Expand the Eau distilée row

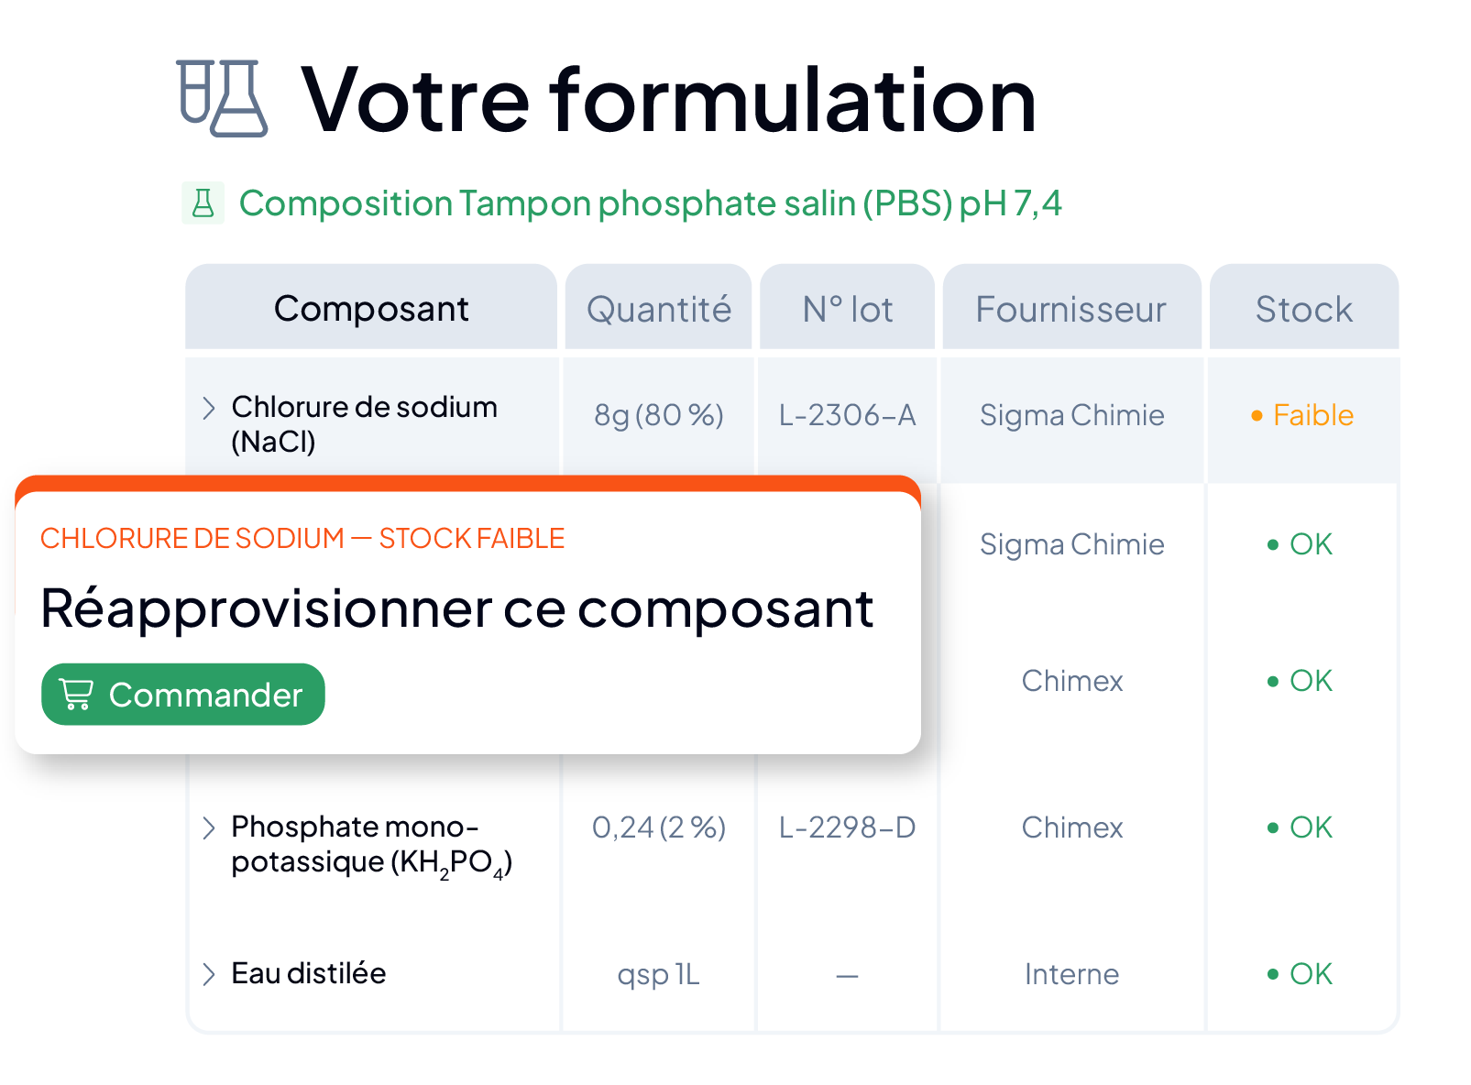click(x=209, y=973)
